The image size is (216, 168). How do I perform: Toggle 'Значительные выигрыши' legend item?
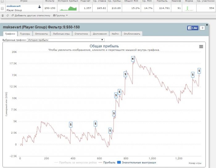click(x=136, y=162)
